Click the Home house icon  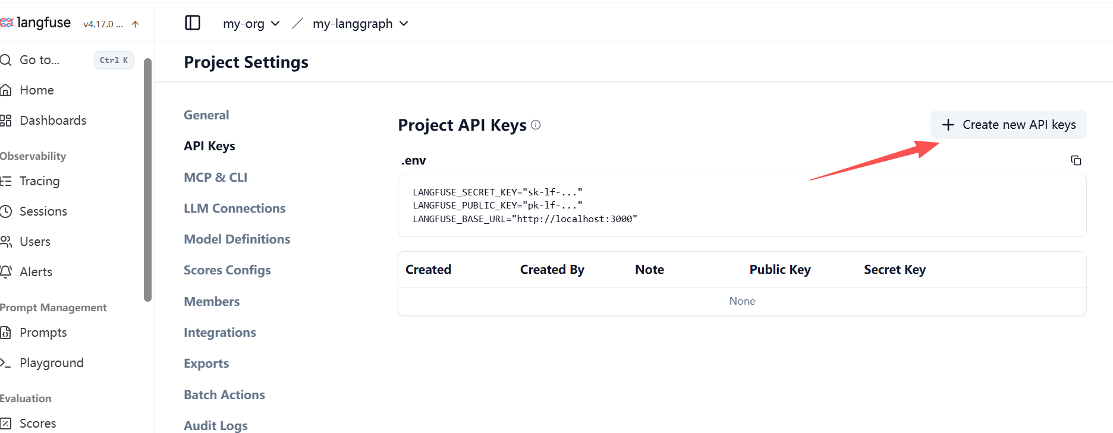coord(6,90)
